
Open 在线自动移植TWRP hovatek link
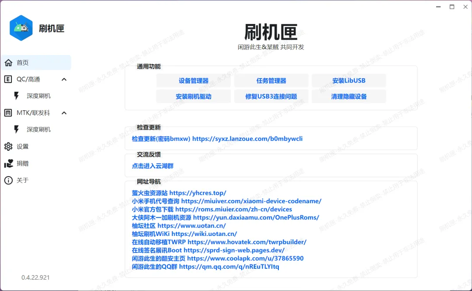click(219, 242)
